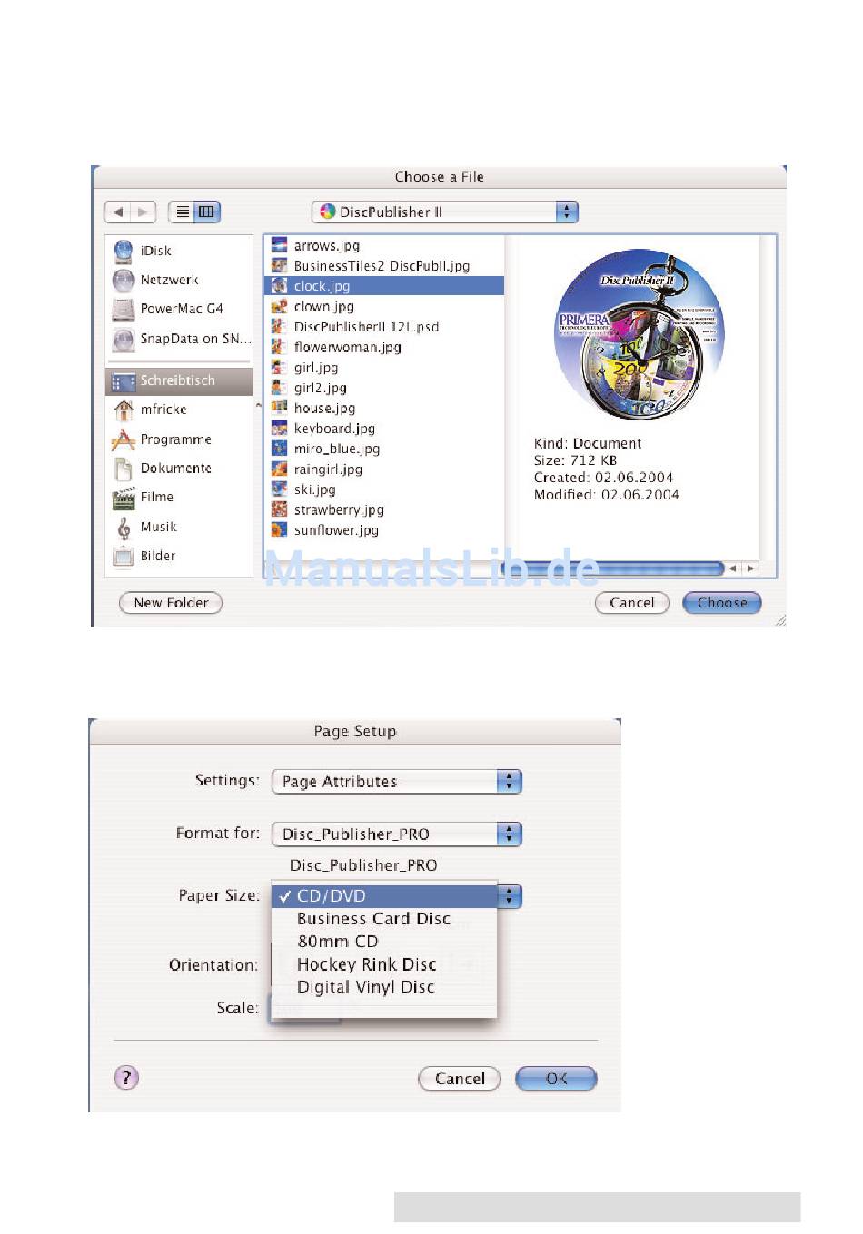Choose Digital Vinyl Disc paper size
The height and width of the screenshot is (1234, 863).
(384, 987)
